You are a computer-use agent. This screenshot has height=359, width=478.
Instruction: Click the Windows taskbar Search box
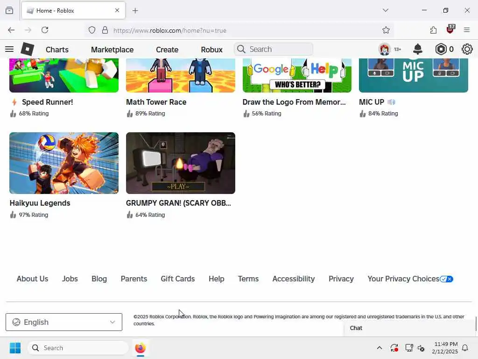pyautogui.click(x=78, y=348)
